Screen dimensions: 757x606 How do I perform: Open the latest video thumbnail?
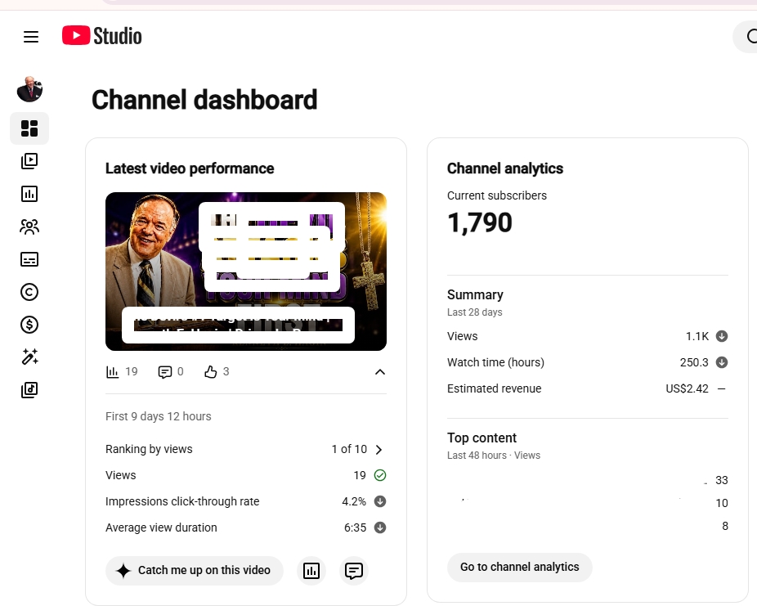click(x=246, y=272)
